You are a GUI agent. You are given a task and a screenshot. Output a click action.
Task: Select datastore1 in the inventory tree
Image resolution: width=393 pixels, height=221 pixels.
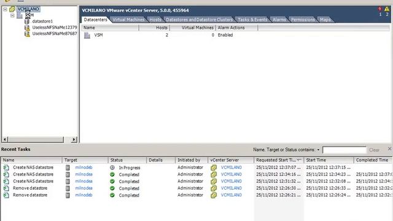(42, 21)
